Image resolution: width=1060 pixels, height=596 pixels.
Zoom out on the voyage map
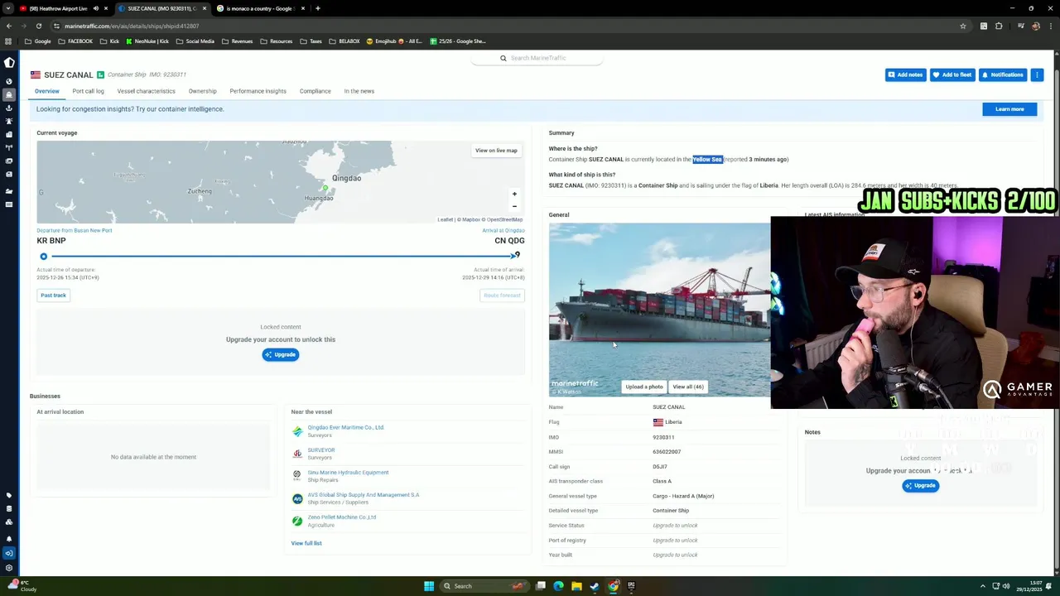click(514, 206)
